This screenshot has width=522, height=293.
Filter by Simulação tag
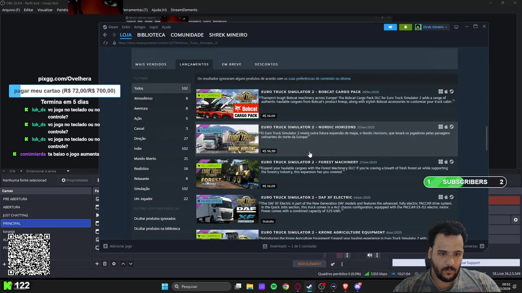coord(161,189)
